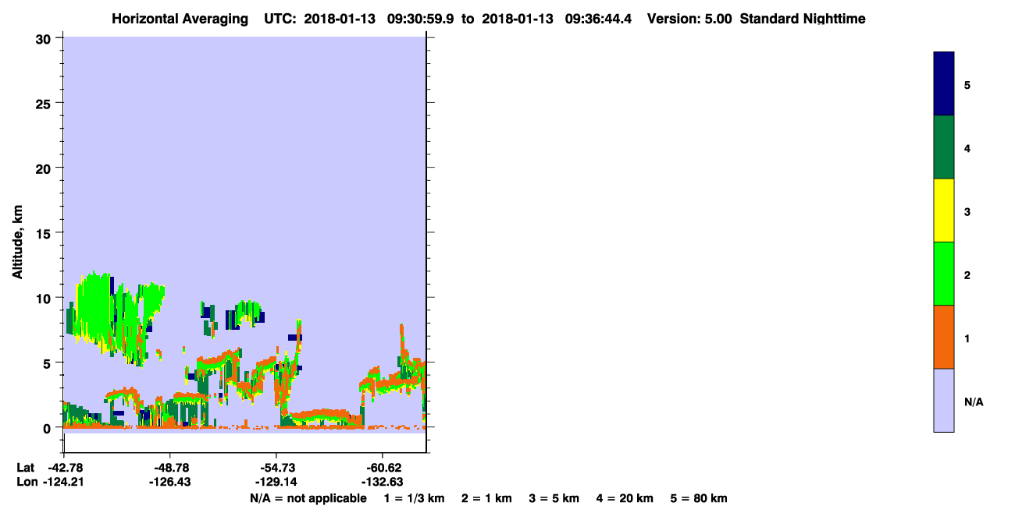Click the yellow colorbar segment labeled 3

coord(943,210)
